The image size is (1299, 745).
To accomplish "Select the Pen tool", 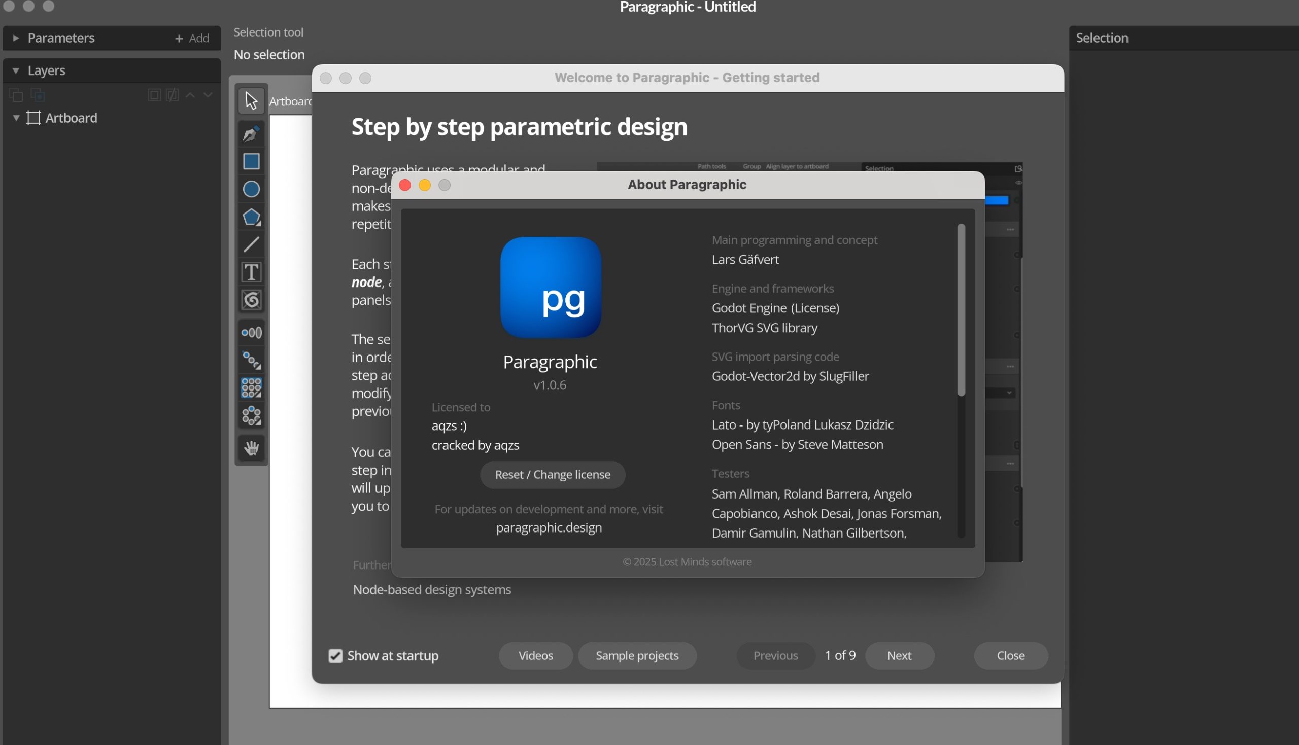I will (x=251, y=134).
